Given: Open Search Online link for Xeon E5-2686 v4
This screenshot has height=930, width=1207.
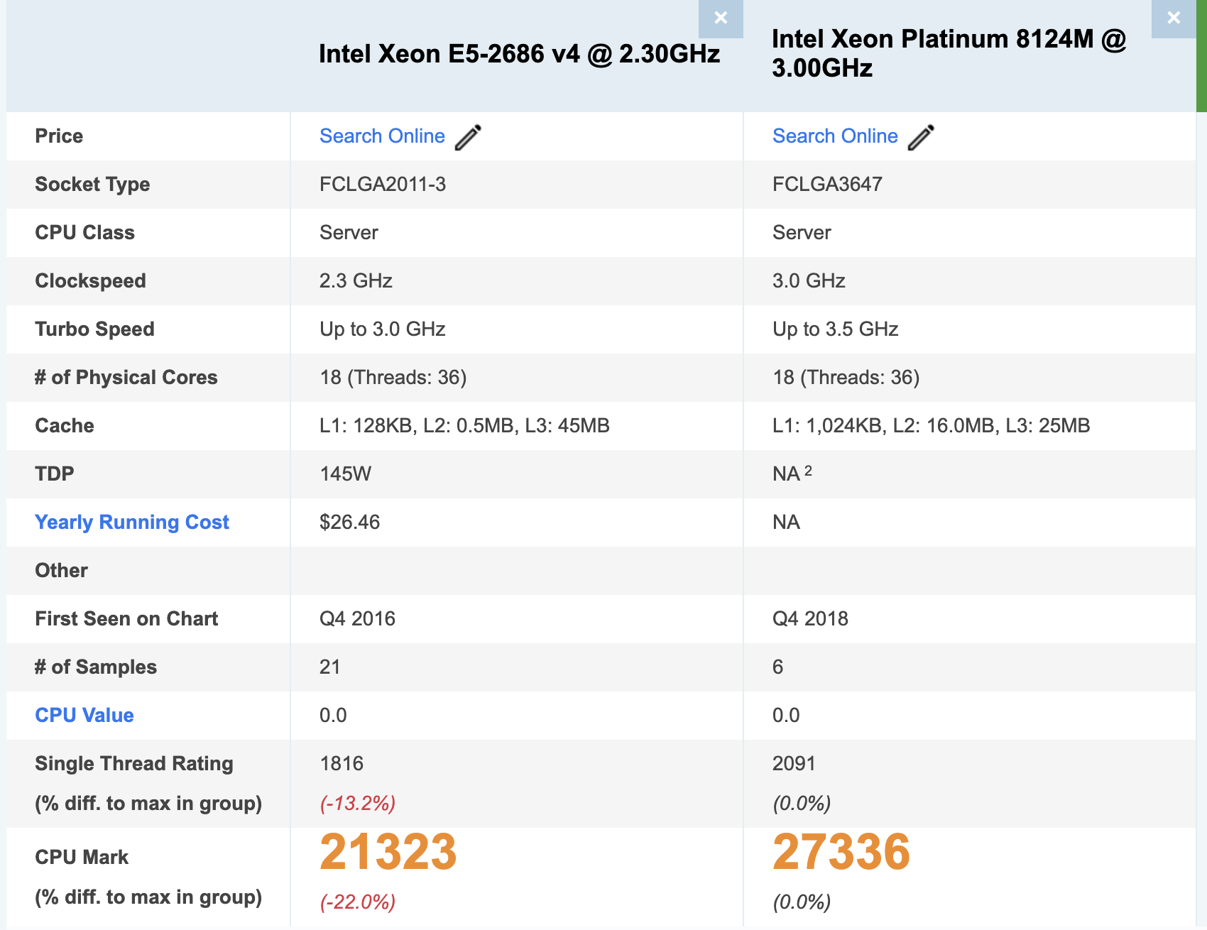Looking at the screenshot, I should [x=382, y=136].
